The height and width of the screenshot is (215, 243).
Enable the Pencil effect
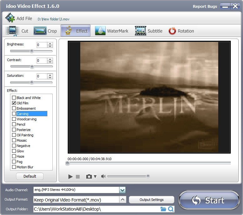click(x=14, y=124)
